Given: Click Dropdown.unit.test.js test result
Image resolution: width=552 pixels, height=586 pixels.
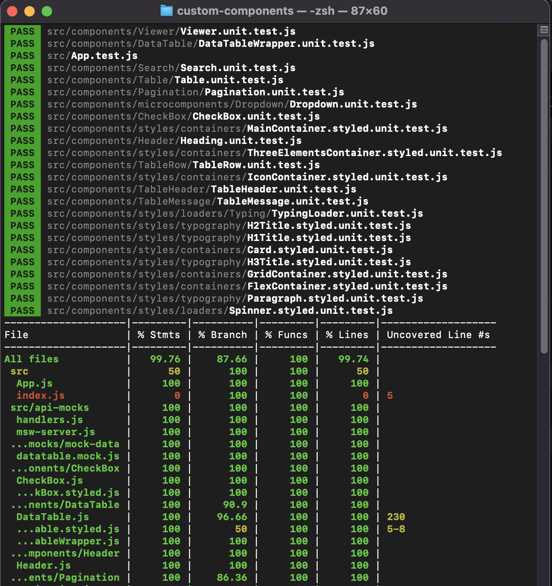Looking at the screenshot, I should [x=232, y=104].
